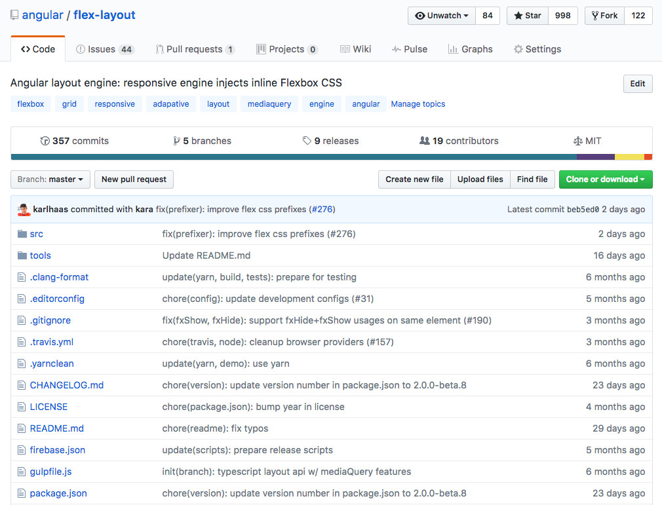The width and height of the screenshot is (662, 505).
Task: Open the package.json file
Action: pyautogui.click(x=58, y=493)
